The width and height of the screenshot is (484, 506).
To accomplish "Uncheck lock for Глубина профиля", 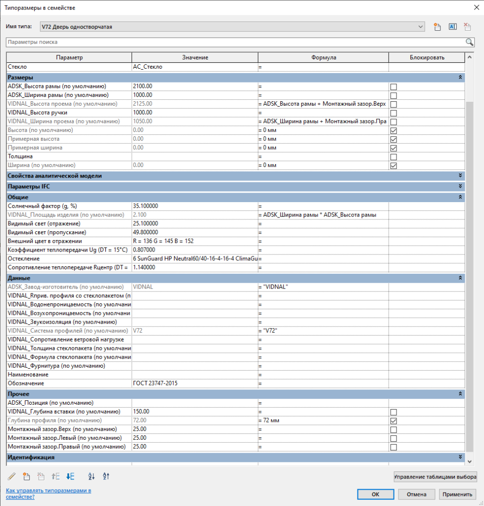I will coord(394,421).
